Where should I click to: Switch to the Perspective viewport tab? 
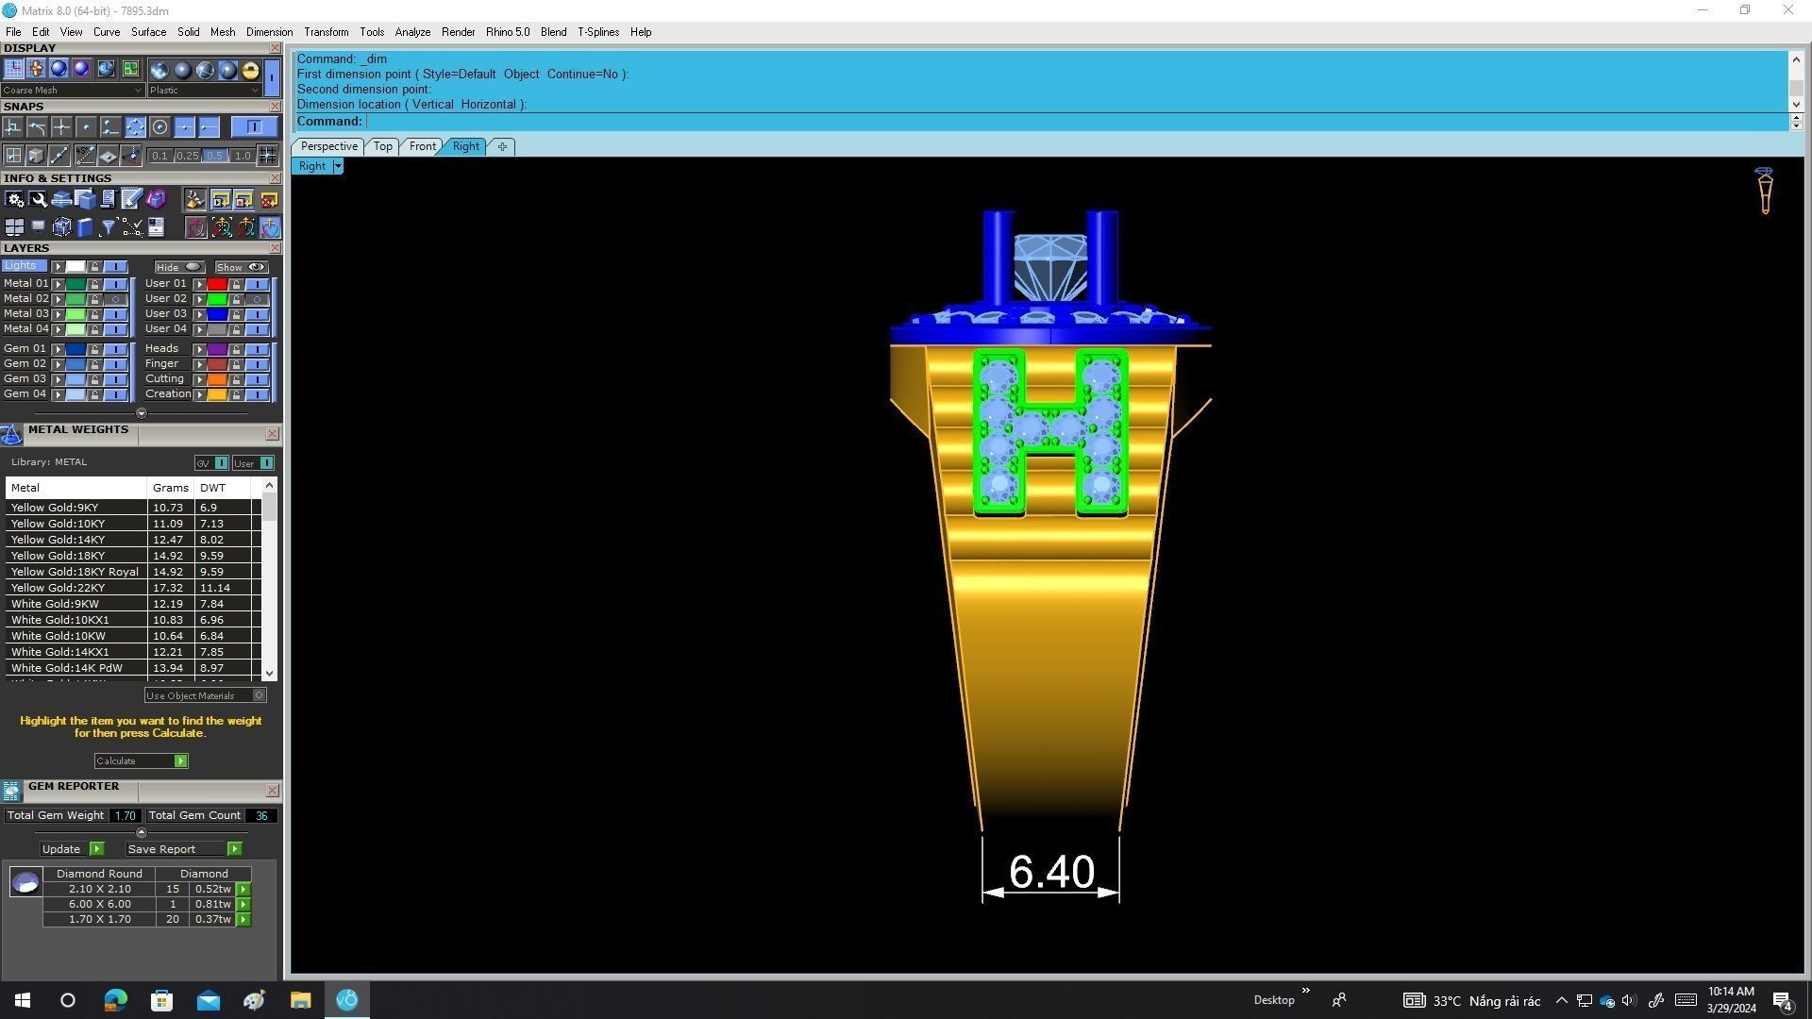(328, 146)
